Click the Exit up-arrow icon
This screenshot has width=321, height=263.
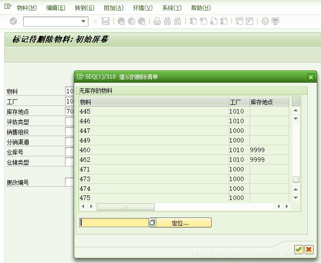pyautogui.click(x=131, y=21)
